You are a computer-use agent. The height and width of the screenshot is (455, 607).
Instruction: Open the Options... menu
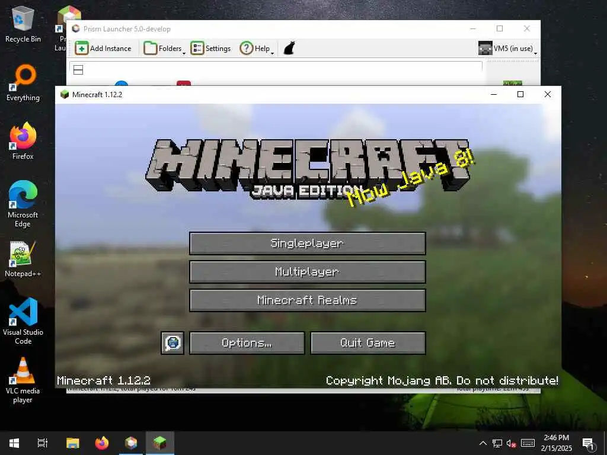(x=247, y=343)
